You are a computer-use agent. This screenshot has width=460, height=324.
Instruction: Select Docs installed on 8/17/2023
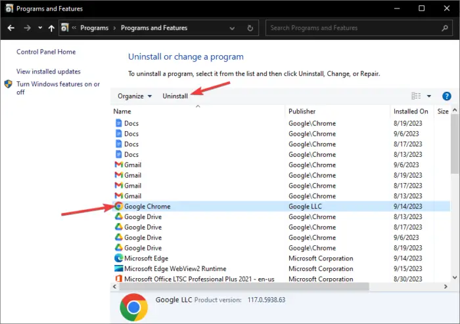[x=281, y=144]
